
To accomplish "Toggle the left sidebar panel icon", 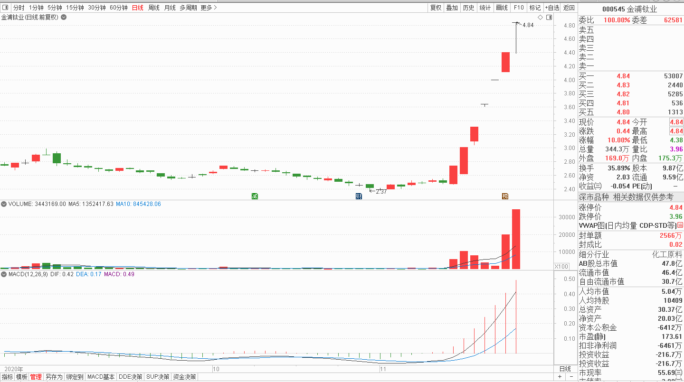I will tap(5, 8).
